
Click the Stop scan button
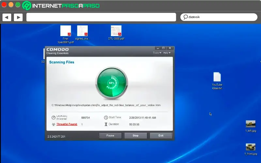135,136
